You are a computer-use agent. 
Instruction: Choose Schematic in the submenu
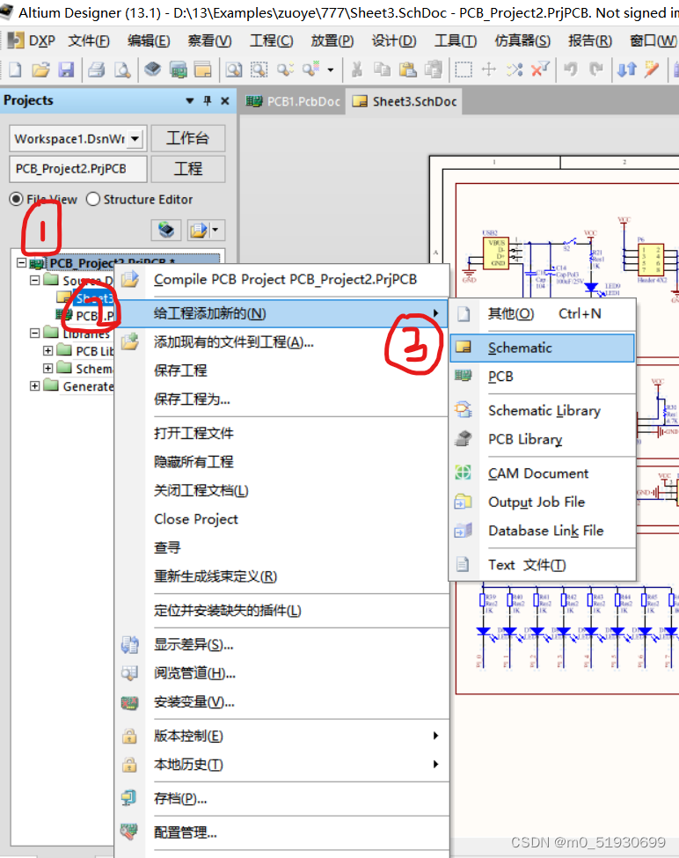point(543,348)
